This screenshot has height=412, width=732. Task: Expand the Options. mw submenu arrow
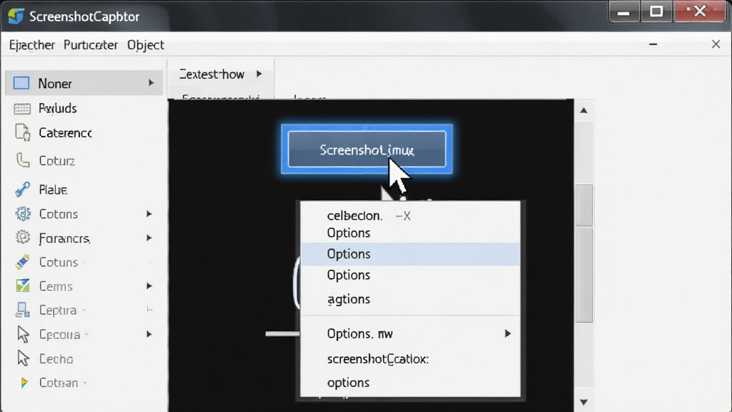click(508, 333)
